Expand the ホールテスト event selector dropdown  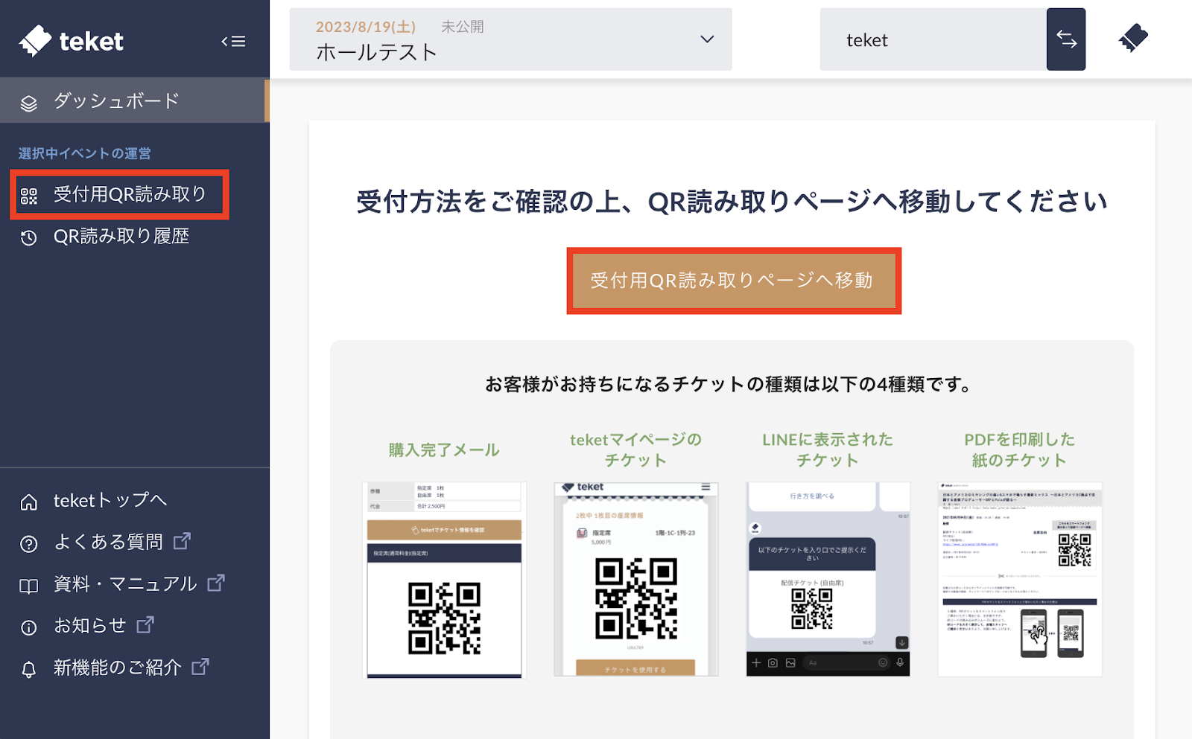click(510, 39)
